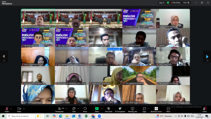211x119 pixels.
Task: Go to next gallery page arrow
Action: pos(207,56)
